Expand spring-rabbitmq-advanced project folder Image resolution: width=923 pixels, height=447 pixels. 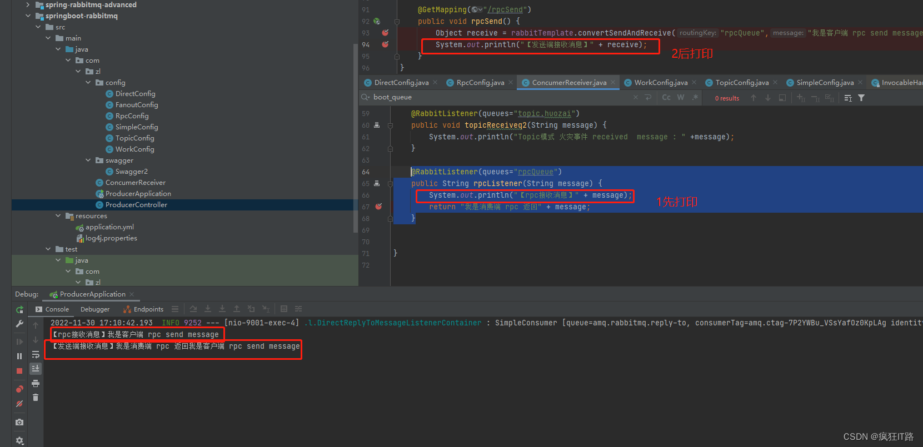coord(28,5)
